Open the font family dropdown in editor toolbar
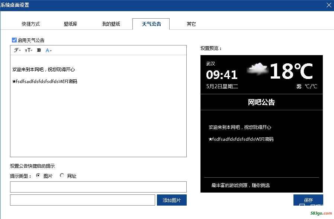334x219 pixels. coord(17,50)
